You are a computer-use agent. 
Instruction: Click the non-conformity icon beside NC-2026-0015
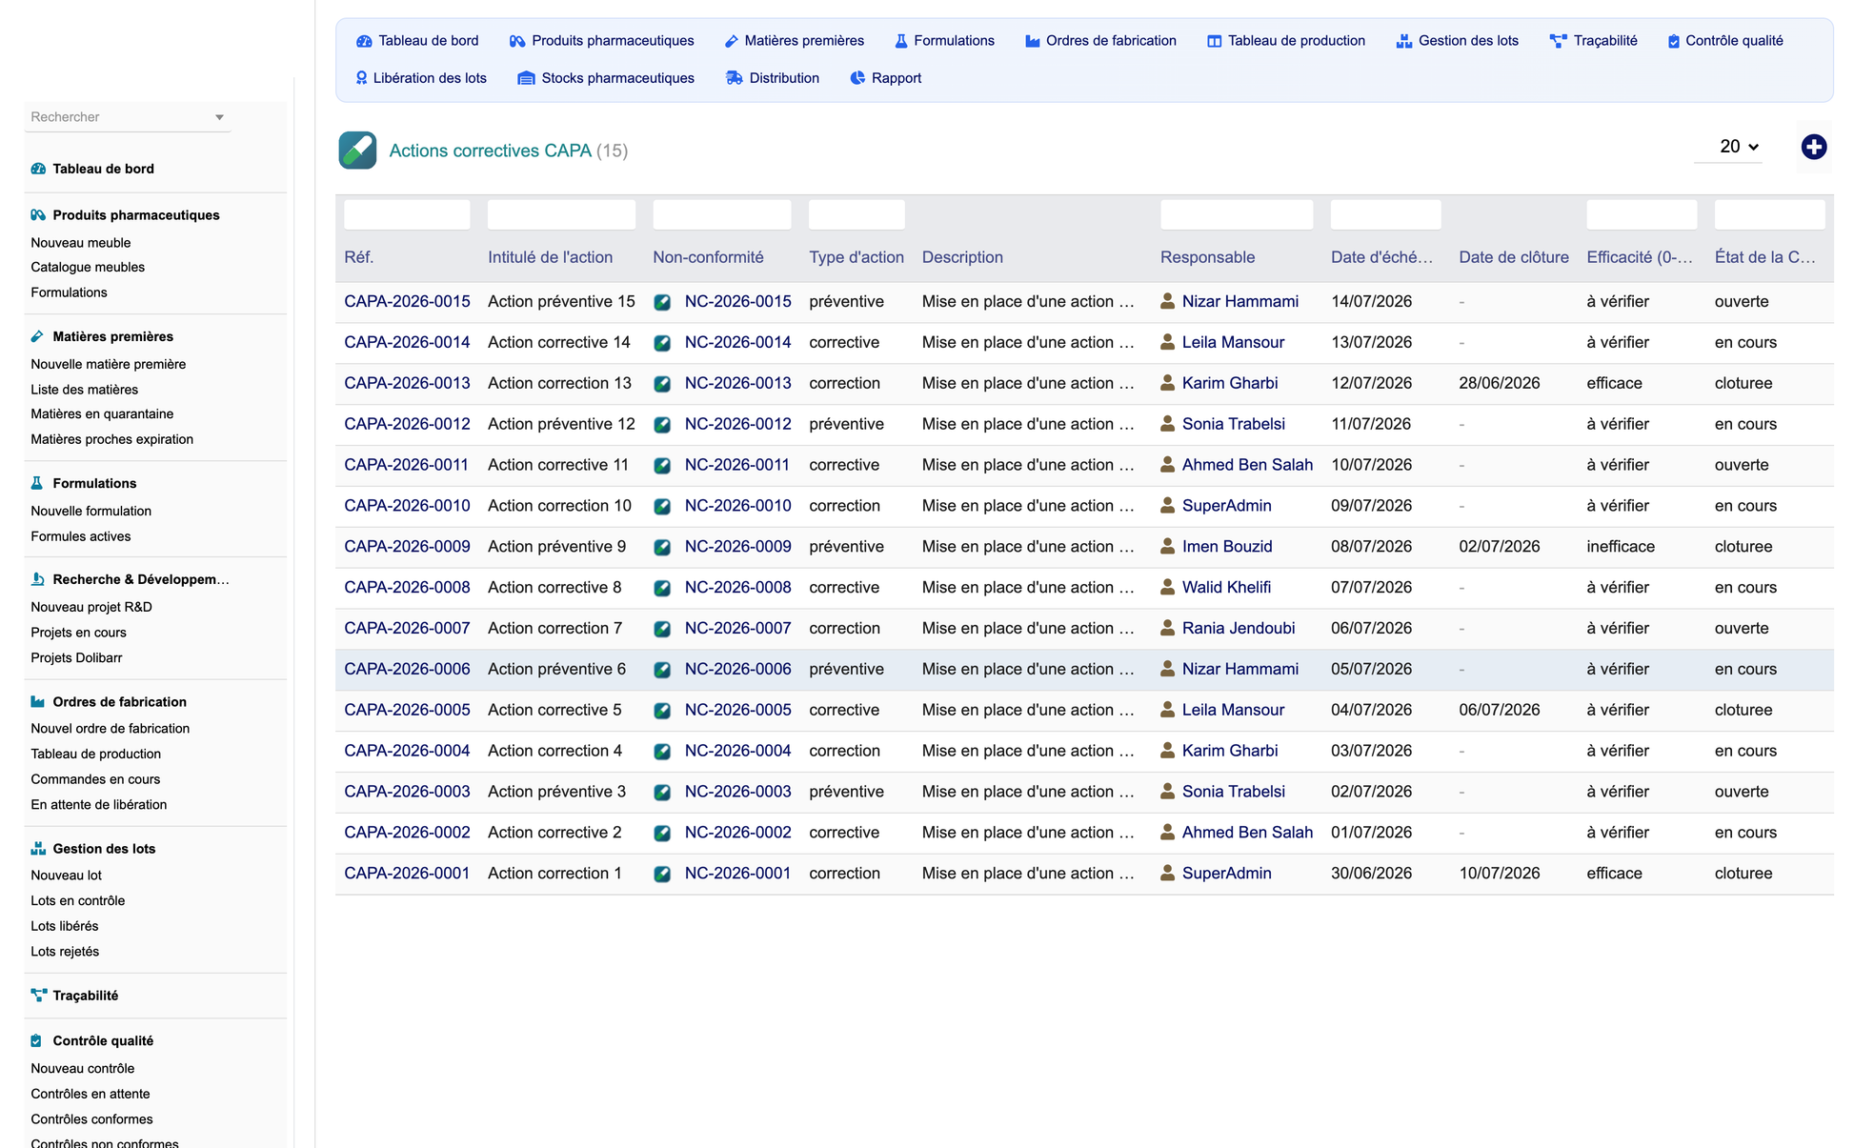662,302
